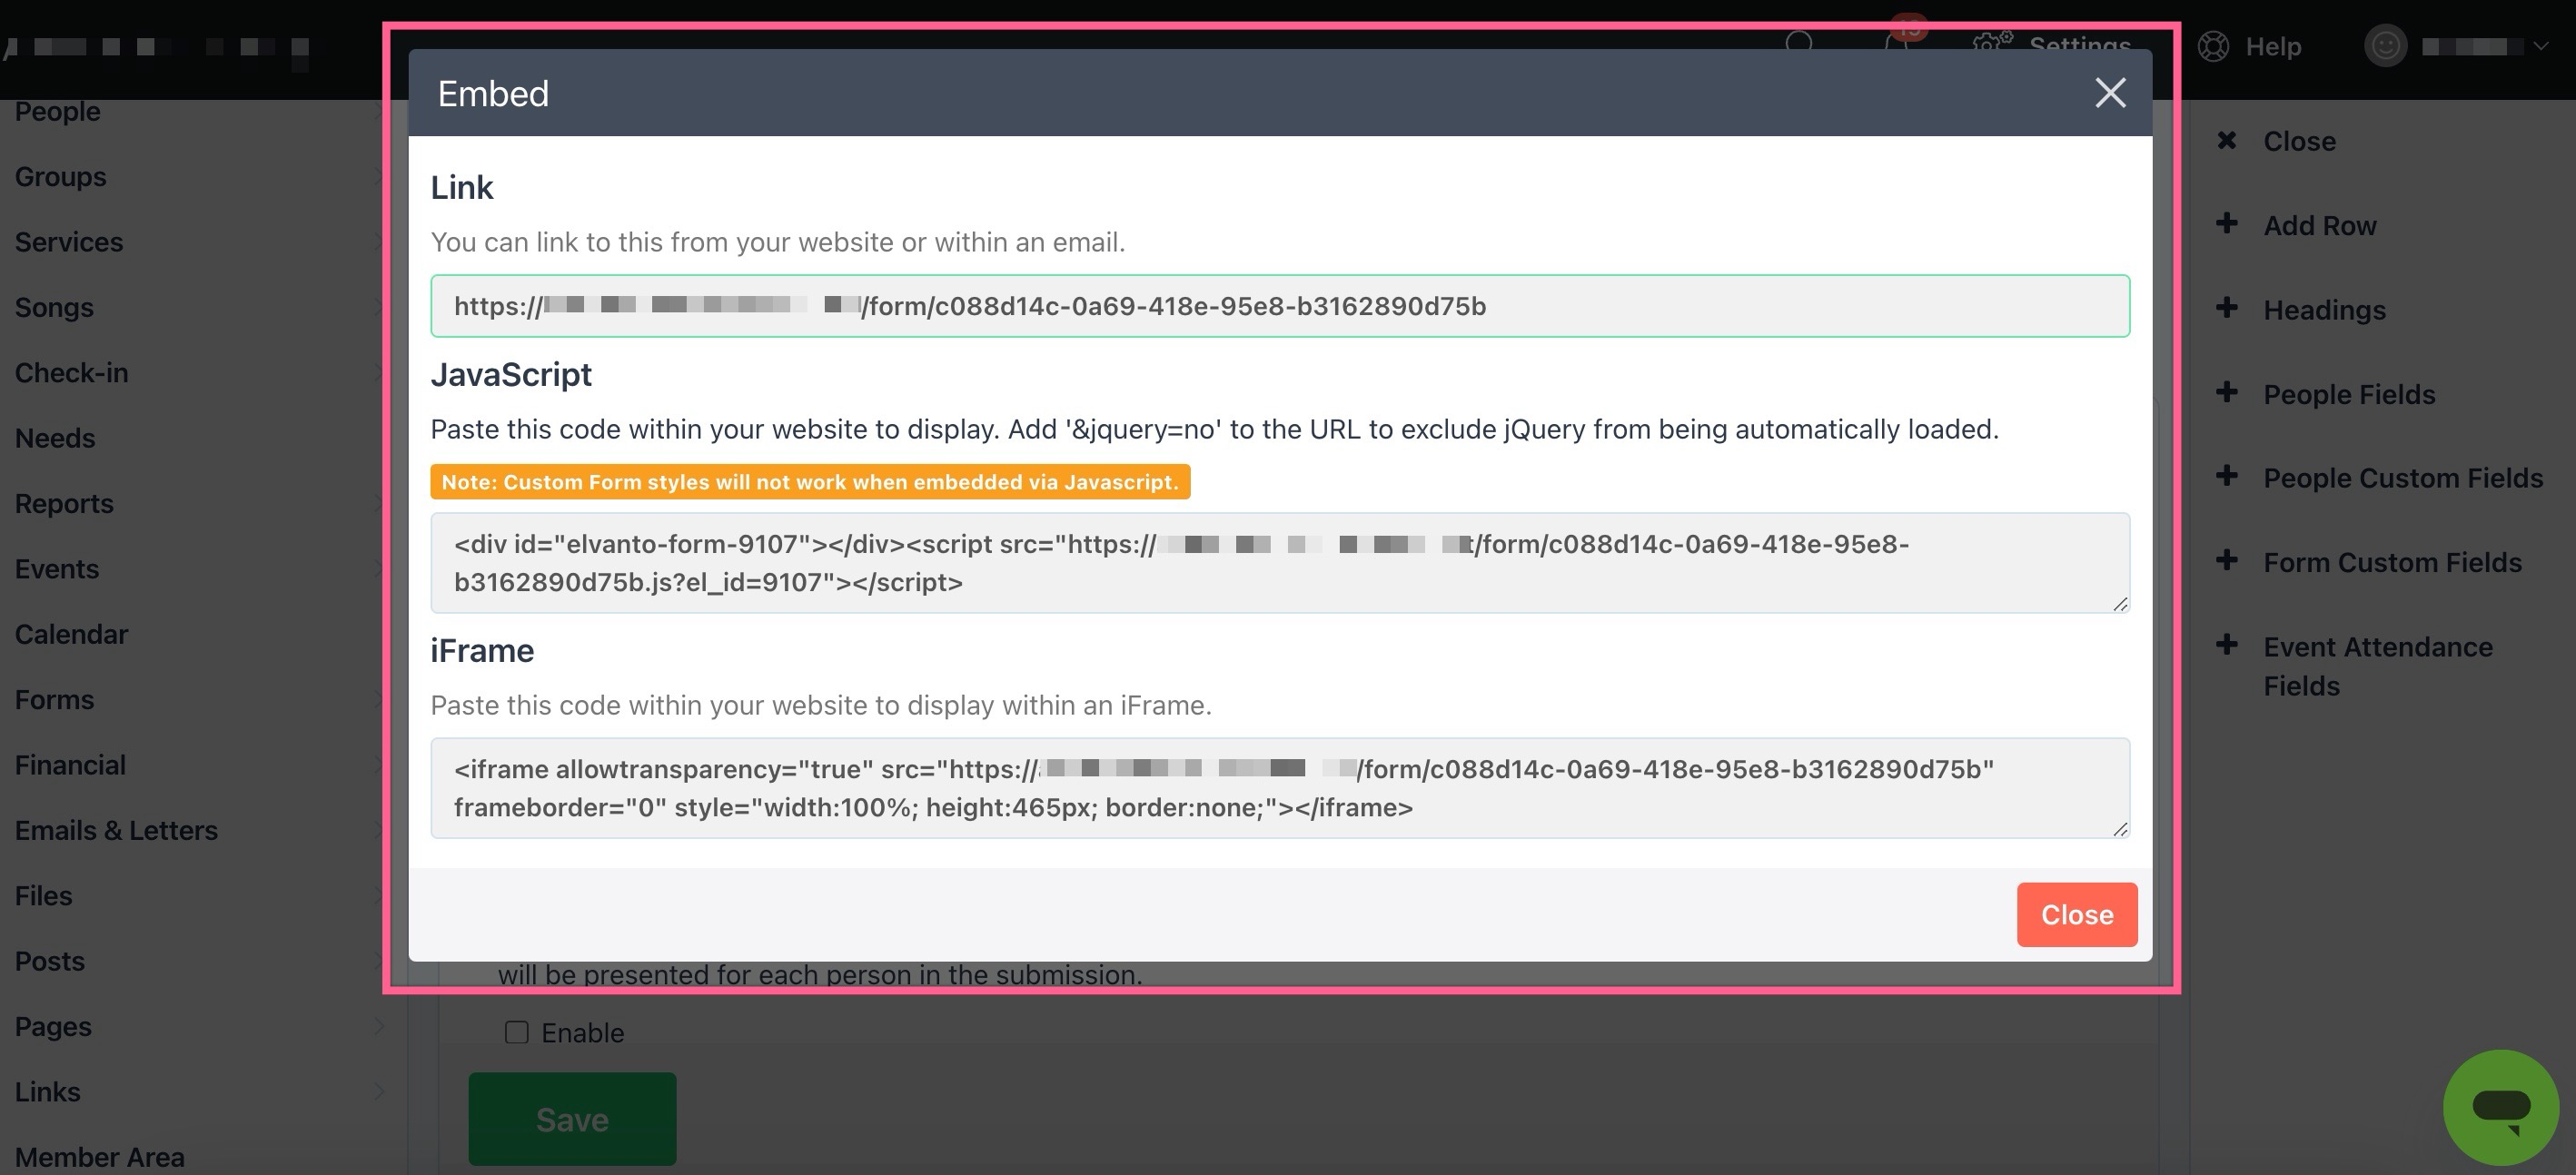Click the plus icon for Headings
Screen dimensions: 2576x1175
(2226, 308)
